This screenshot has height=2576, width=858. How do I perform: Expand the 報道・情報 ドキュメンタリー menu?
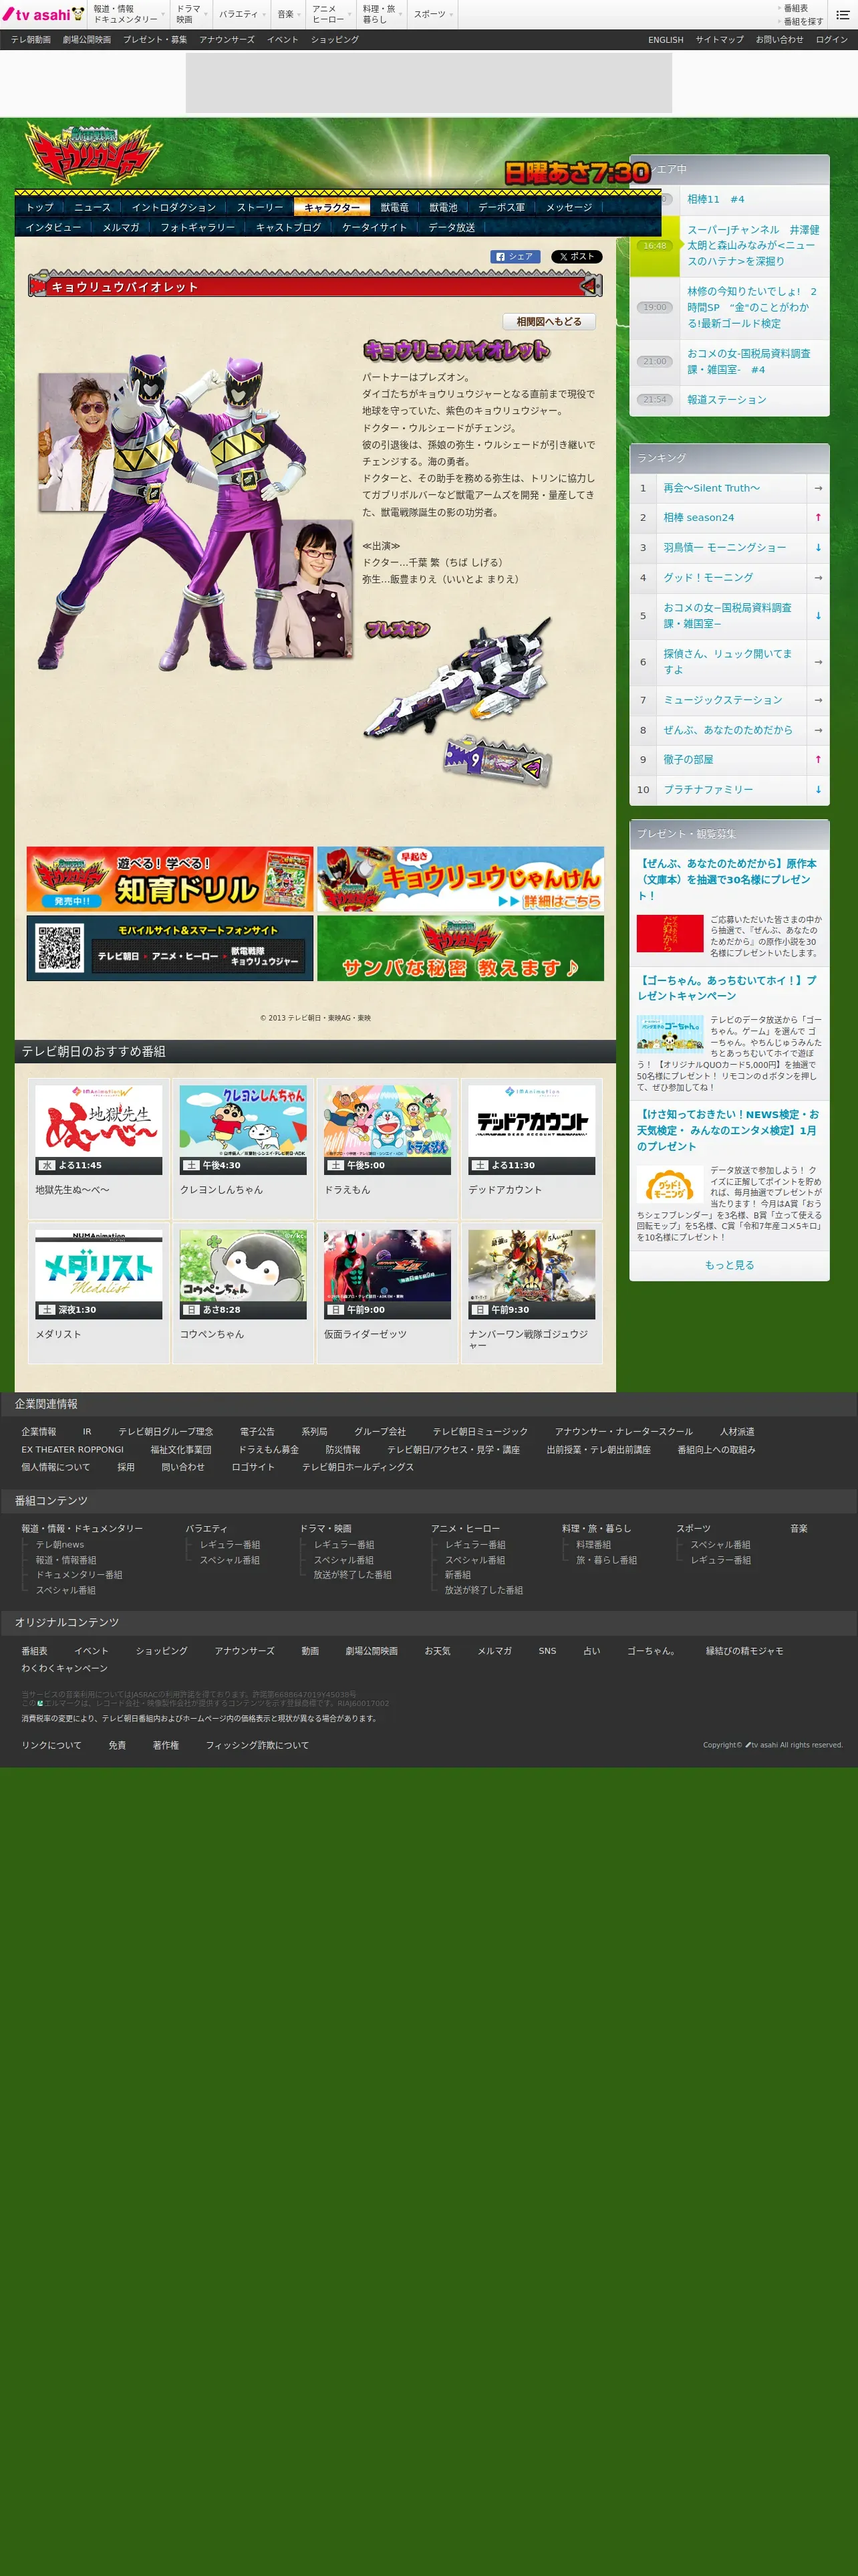(x=128, y=14)
